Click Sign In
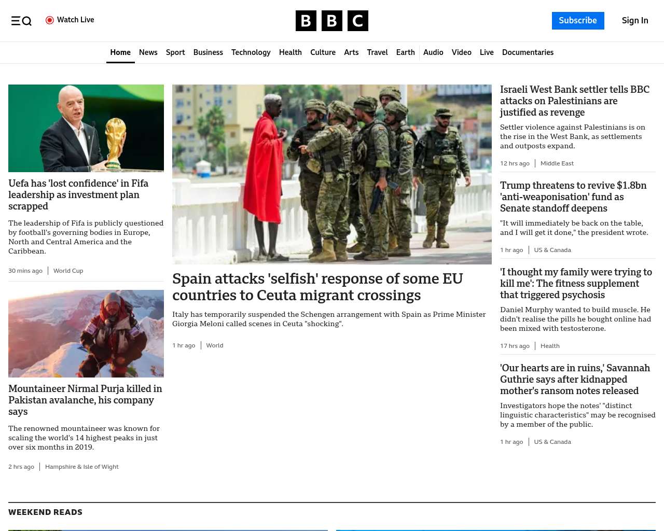This screenshot has height=531, width=664. point(635,21)
